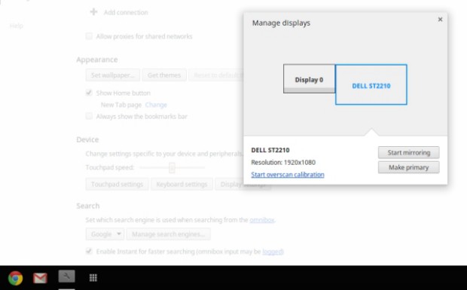
Task: Make the DELL display primary
Action: coord(408,167)
